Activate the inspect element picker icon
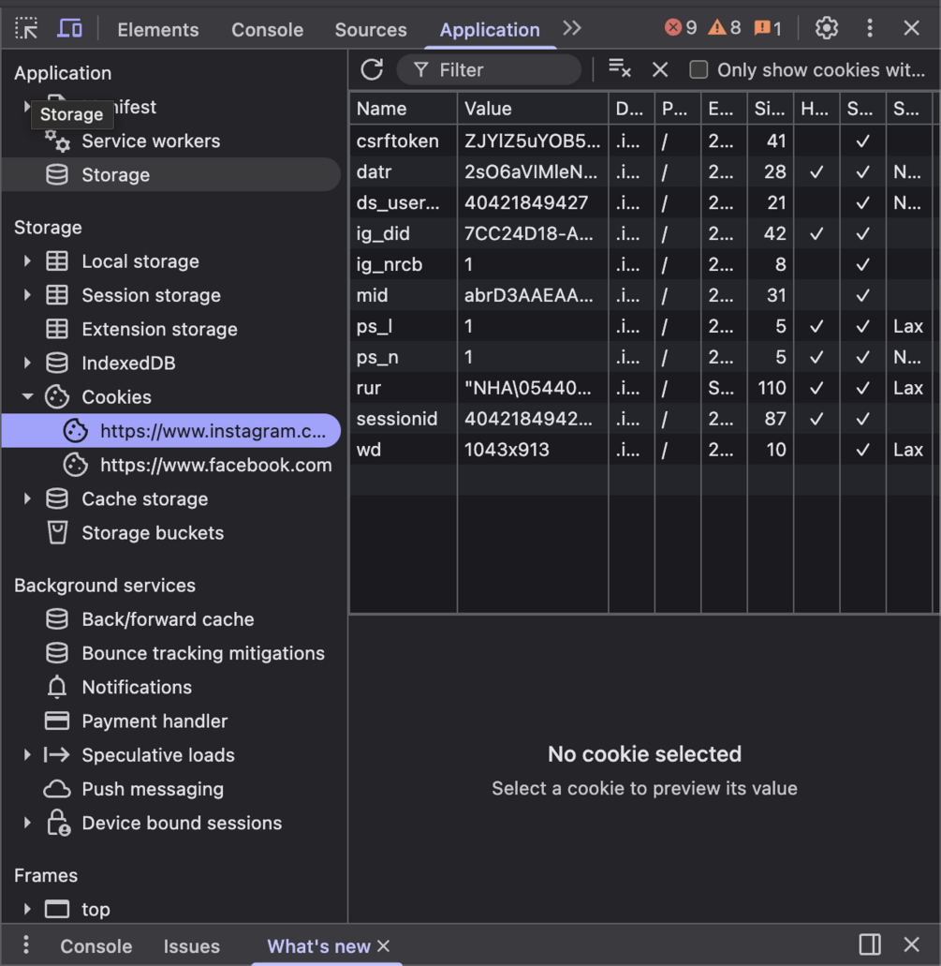941x966 pixels. click(x=26, y=28)
